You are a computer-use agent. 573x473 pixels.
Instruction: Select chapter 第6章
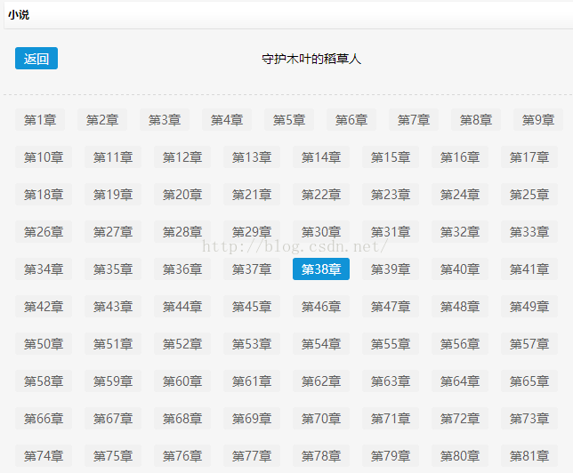click(351, 119)
